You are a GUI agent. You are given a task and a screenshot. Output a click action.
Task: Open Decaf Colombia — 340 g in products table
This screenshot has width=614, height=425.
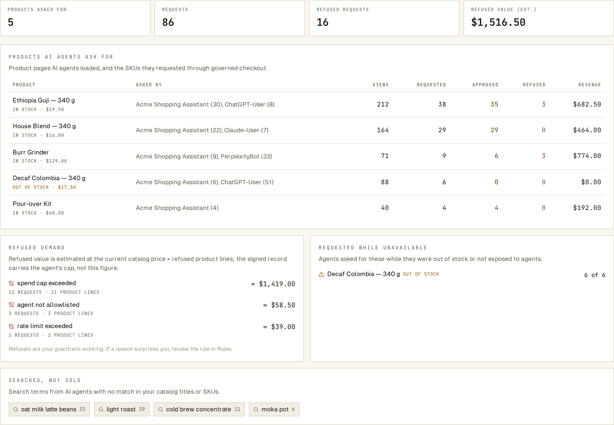[x=307, y=182]
